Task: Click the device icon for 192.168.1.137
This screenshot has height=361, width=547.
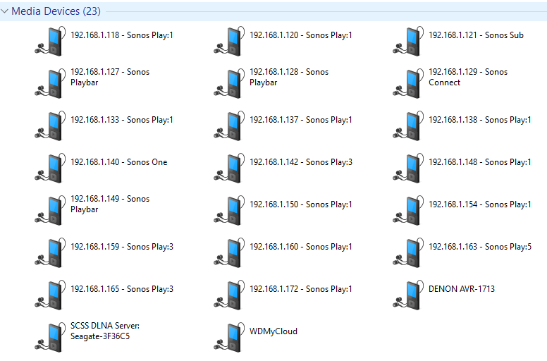Action: click(229, 126)
